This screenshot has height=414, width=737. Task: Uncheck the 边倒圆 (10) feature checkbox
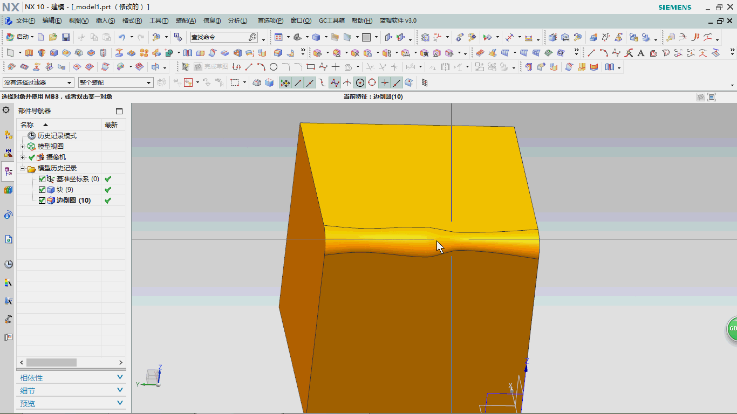(x=42, y=201)
